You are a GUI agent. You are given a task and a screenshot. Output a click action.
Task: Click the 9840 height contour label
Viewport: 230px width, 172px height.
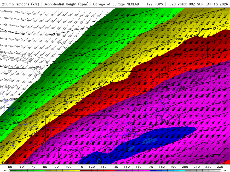click(40, 67)
